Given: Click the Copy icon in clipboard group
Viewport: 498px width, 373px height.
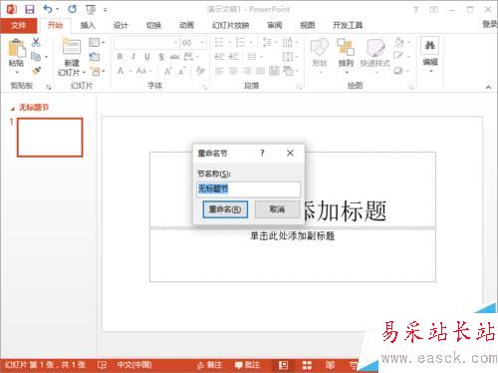Looking at the screenshot, I should pos(36,57).
